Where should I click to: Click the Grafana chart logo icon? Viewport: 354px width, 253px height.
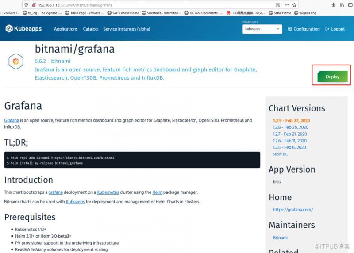click(16, 61)
